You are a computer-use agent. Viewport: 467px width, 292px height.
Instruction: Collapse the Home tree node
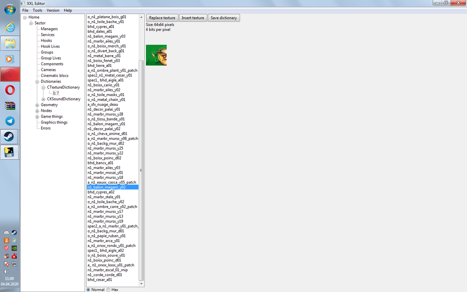25,17
